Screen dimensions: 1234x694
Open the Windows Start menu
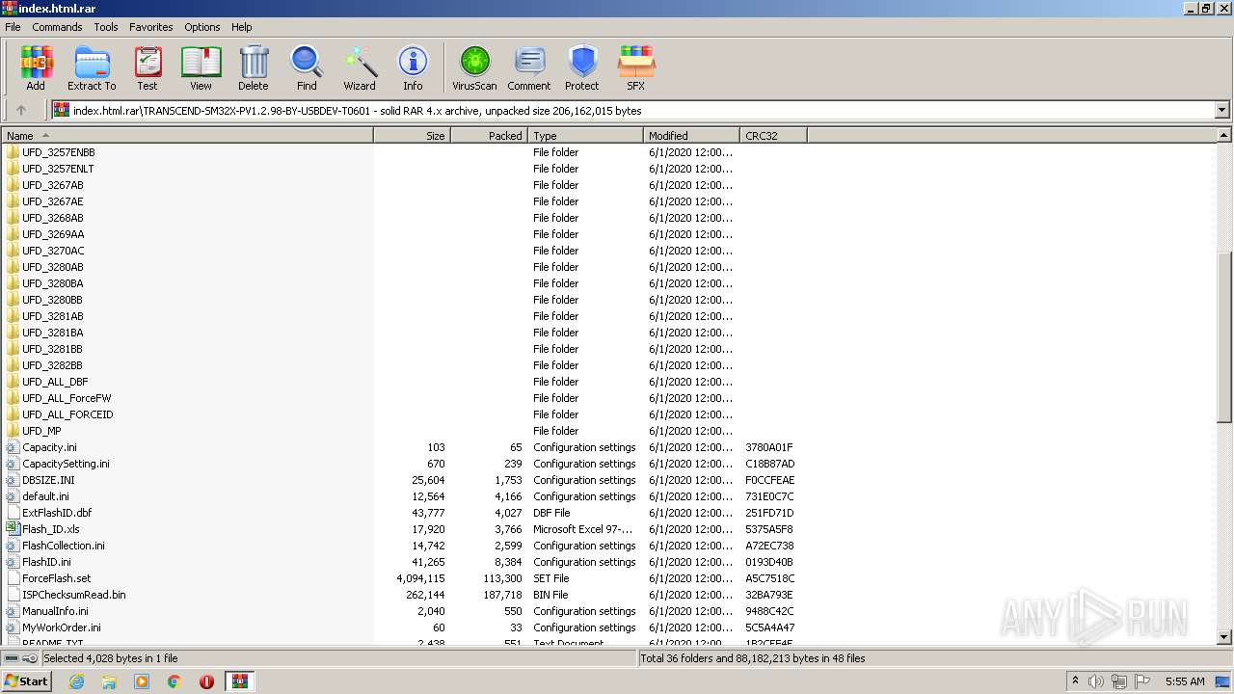point(27,681)
